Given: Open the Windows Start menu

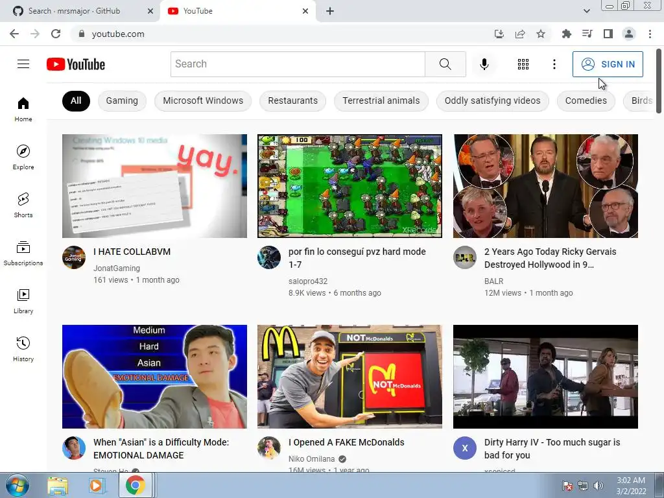Looking at the screenshot, I should pyautogui.click(x=18, y=485).
